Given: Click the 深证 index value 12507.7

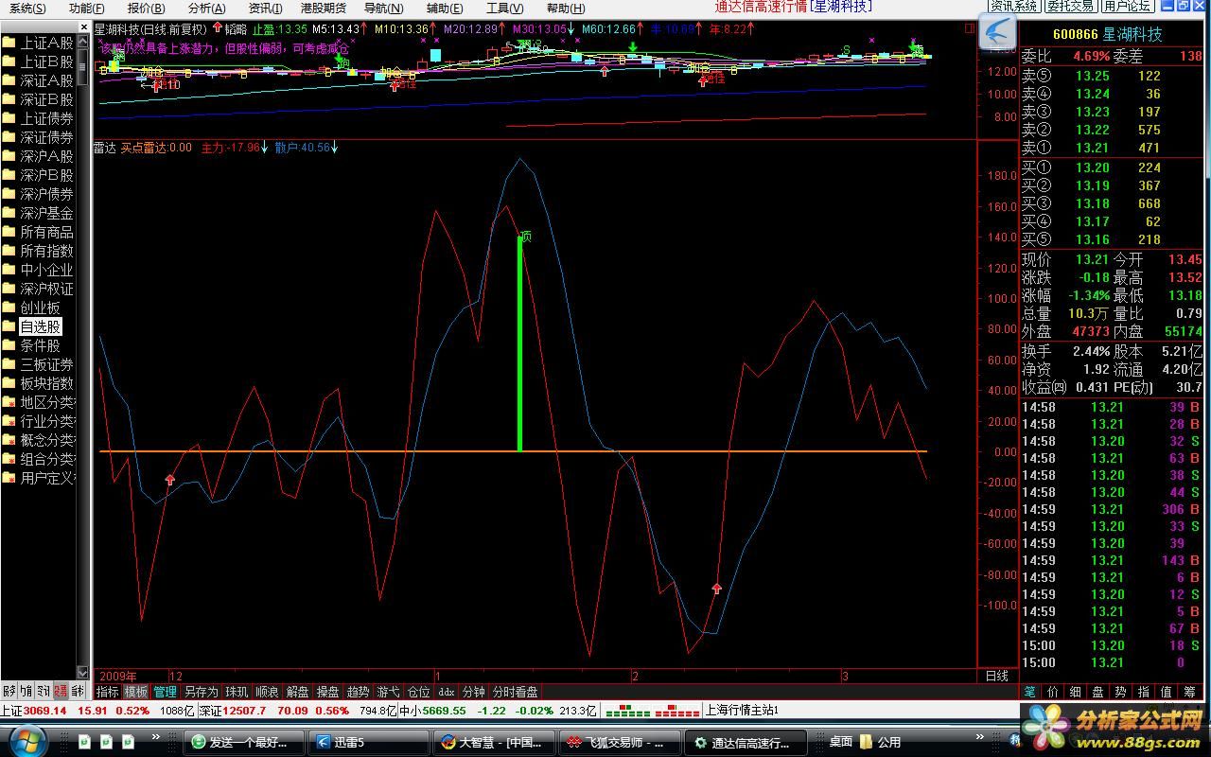Looking at the screenshot, I should click(x=244, y=711).
